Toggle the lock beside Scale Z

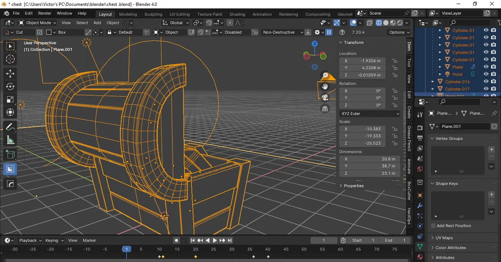[395, 144]
